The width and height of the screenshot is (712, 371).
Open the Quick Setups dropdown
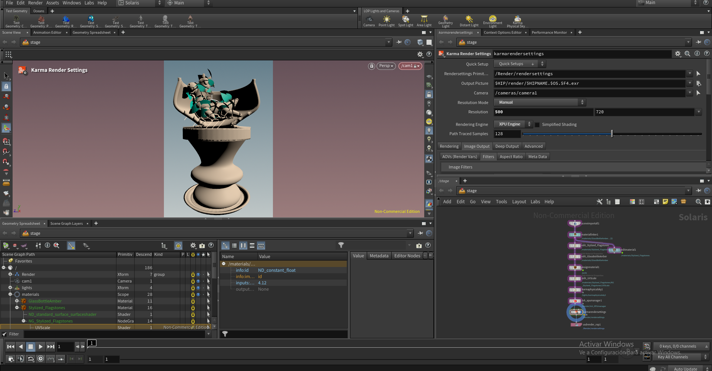click(519, 64)
